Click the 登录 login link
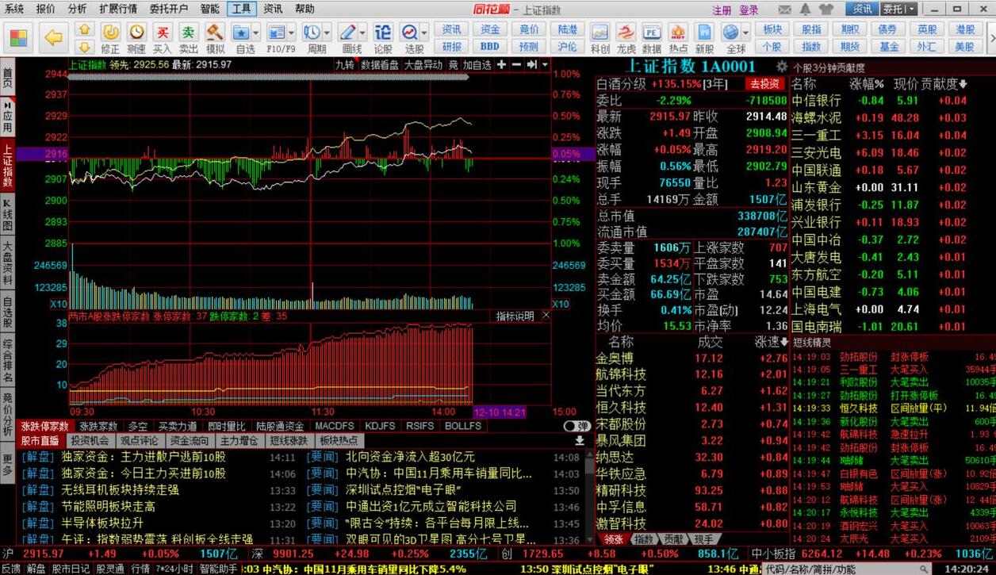The height and width of the screenshot is (575, 996). 749,10
